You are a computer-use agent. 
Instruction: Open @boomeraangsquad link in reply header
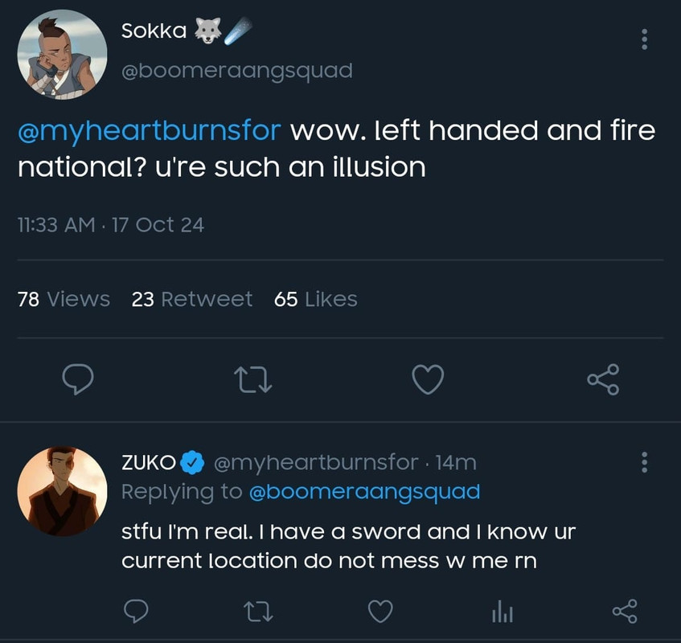point(364,491)
